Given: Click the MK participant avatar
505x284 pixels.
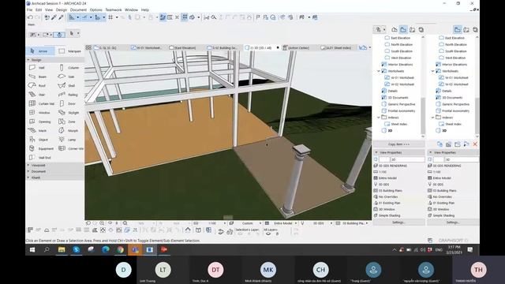Looking at the screenshot, I should click(268, 270).
